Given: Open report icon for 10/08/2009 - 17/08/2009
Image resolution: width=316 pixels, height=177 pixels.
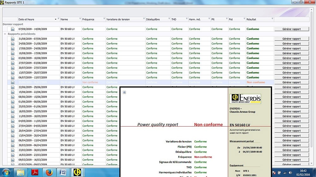Looking at the screenshot, I should [13, 53].
